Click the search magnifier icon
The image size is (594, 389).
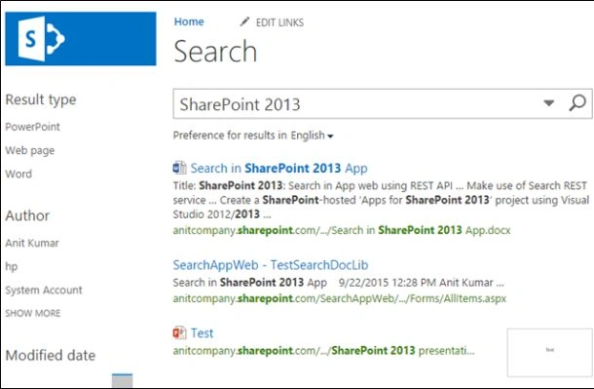(577, 102)
